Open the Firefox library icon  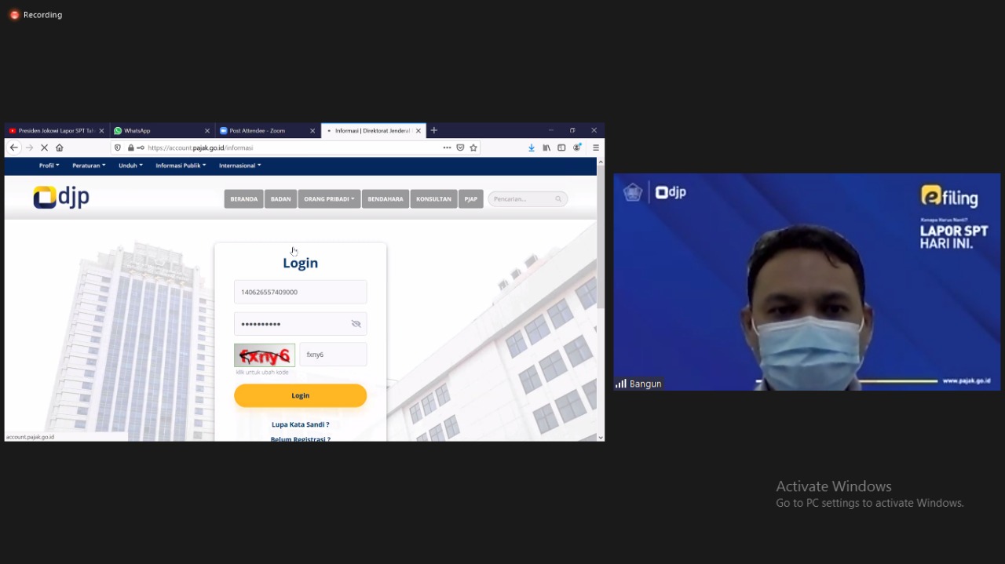tap(546, 147)
